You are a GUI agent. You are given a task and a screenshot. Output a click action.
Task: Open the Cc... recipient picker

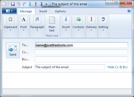coord(25,52)
